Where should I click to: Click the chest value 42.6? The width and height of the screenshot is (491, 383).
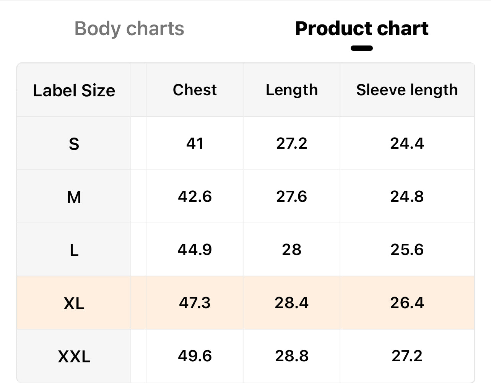click(195, 196)
